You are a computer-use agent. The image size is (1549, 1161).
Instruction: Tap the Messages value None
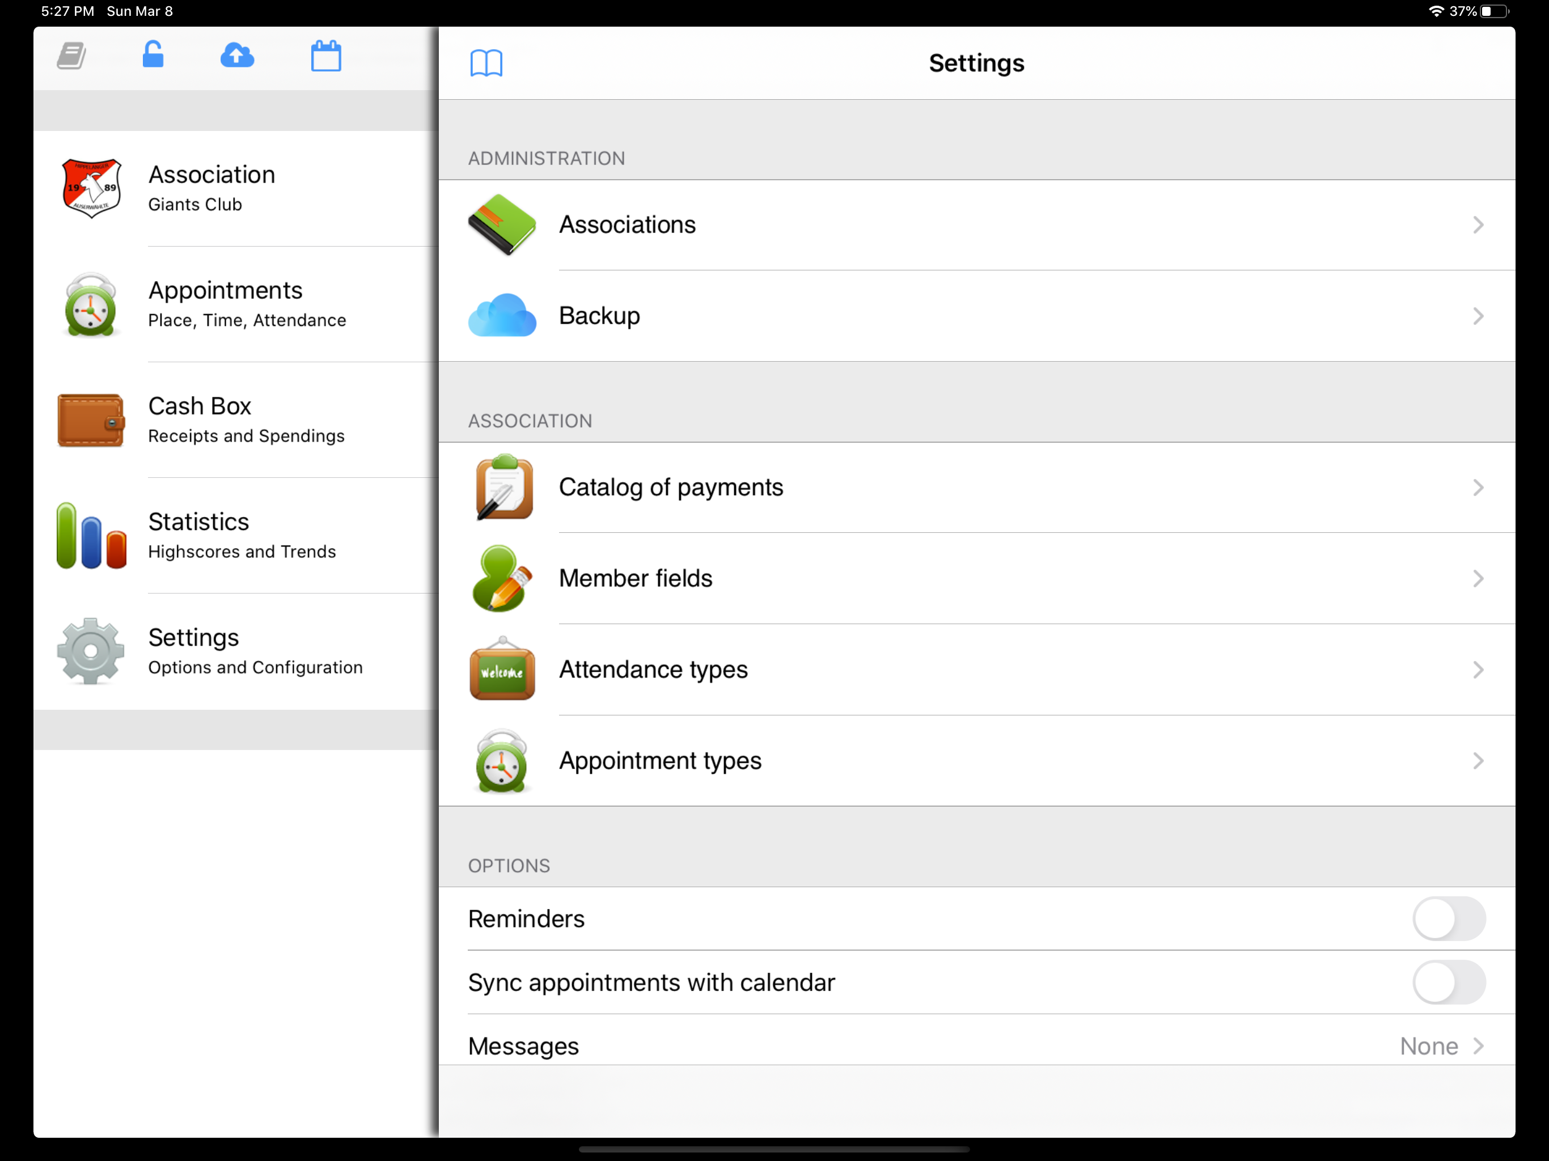1429,1046
